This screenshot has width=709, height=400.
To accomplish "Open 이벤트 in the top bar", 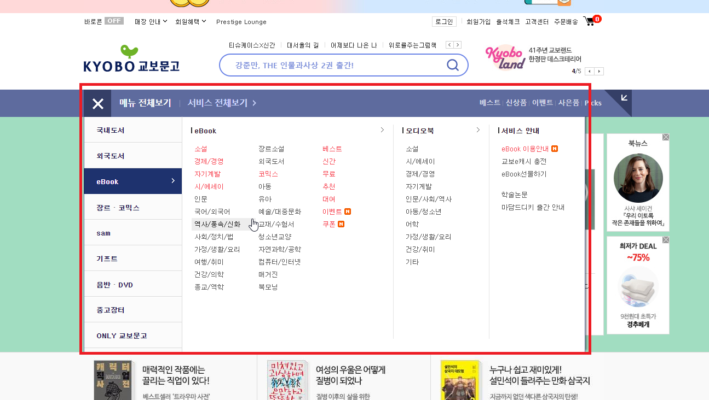I will [543, 103].
